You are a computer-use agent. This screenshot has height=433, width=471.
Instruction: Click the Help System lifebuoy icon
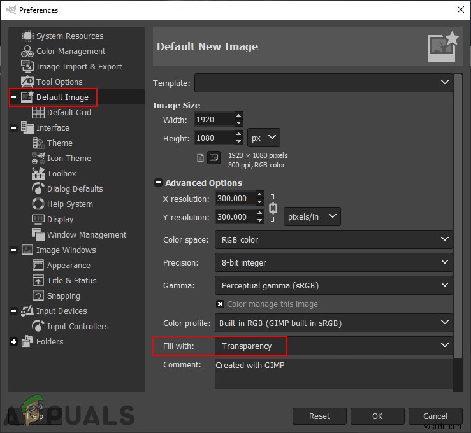click(38, 204)
